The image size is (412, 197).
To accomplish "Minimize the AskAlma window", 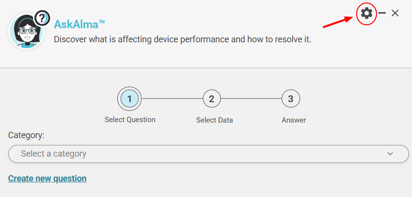I will click(x=382, y=13).
